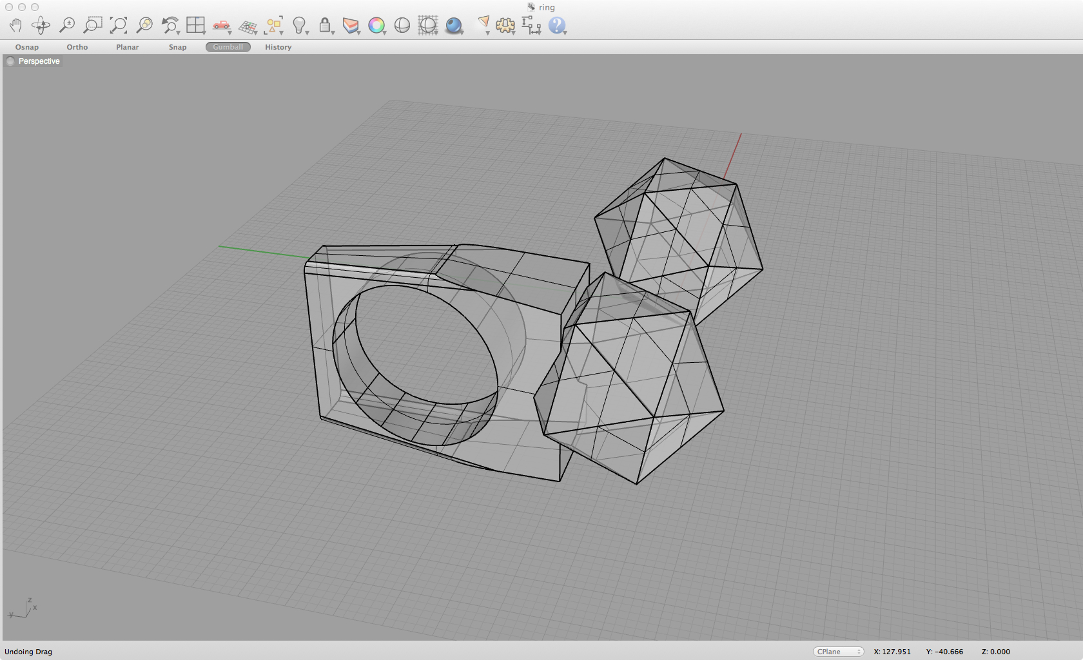Click the light bulb hide objects icon

299,26
